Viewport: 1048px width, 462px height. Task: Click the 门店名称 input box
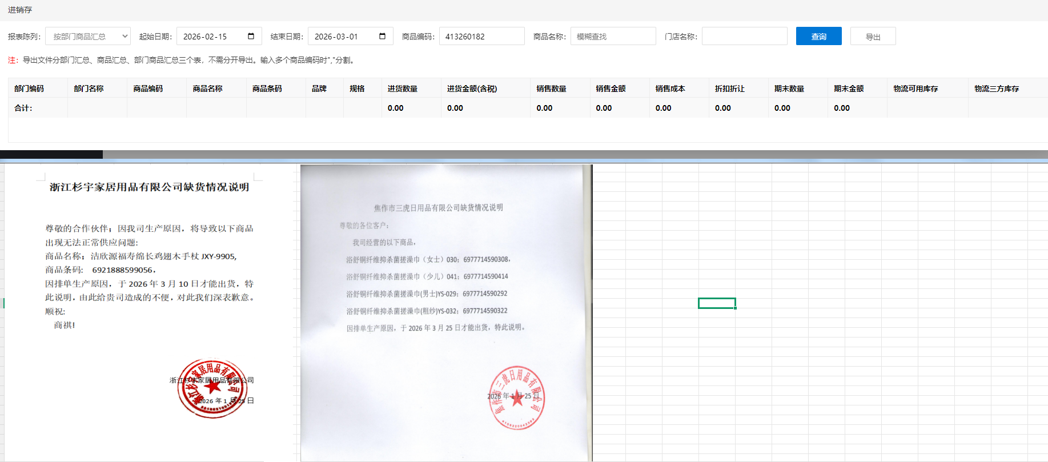pos(744,37)
